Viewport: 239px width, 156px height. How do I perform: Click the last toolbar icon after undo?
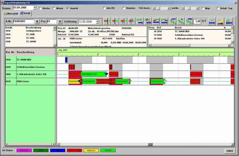click(229, 21)
